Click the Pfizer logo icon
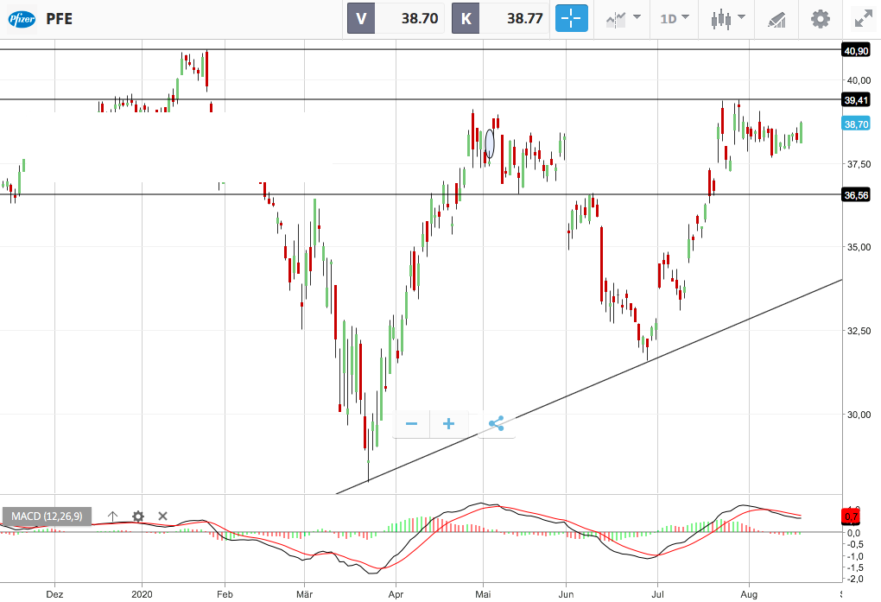 tap(22, 19)
